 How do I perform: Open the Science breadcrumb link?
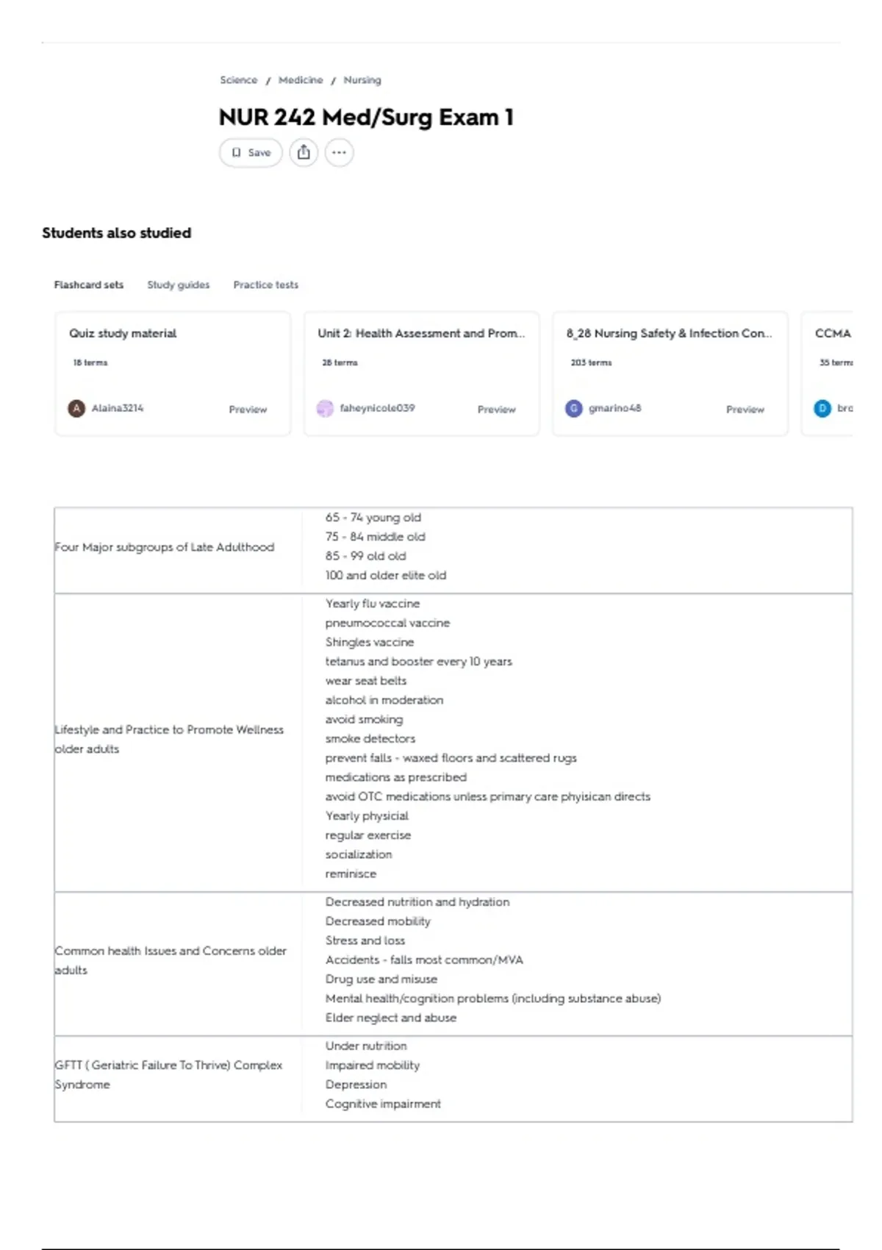coord(239,80)
